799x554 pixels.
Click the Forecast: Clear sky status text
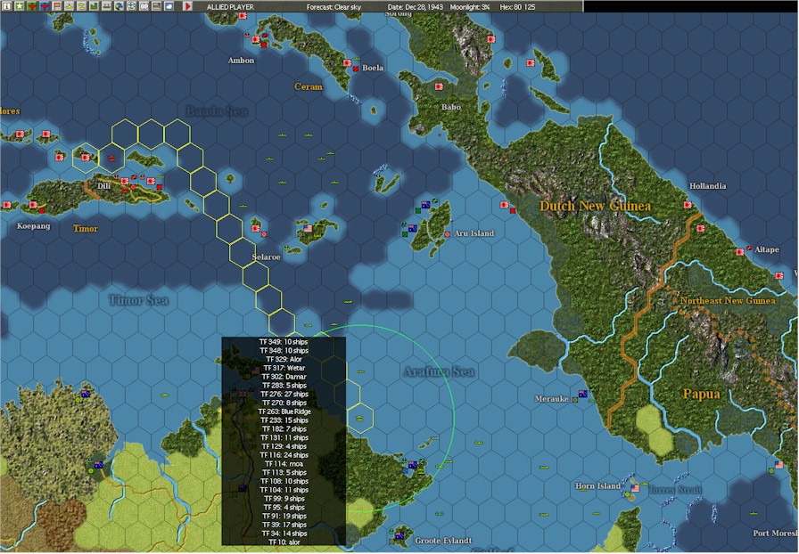(x=334, y=7)
